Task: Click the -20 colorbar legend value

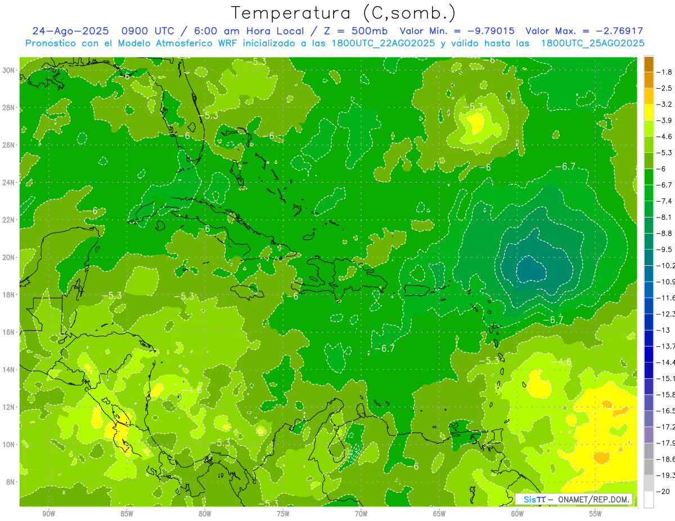Action: point(664,491)
